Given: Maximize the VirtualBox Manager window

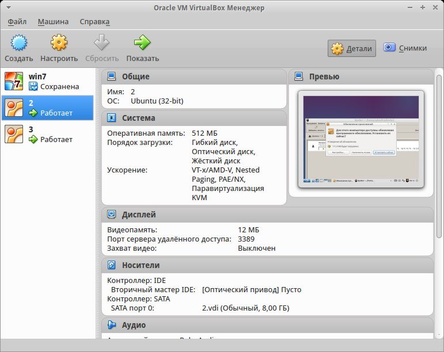Looking at the screenshot, I should 423,7.
